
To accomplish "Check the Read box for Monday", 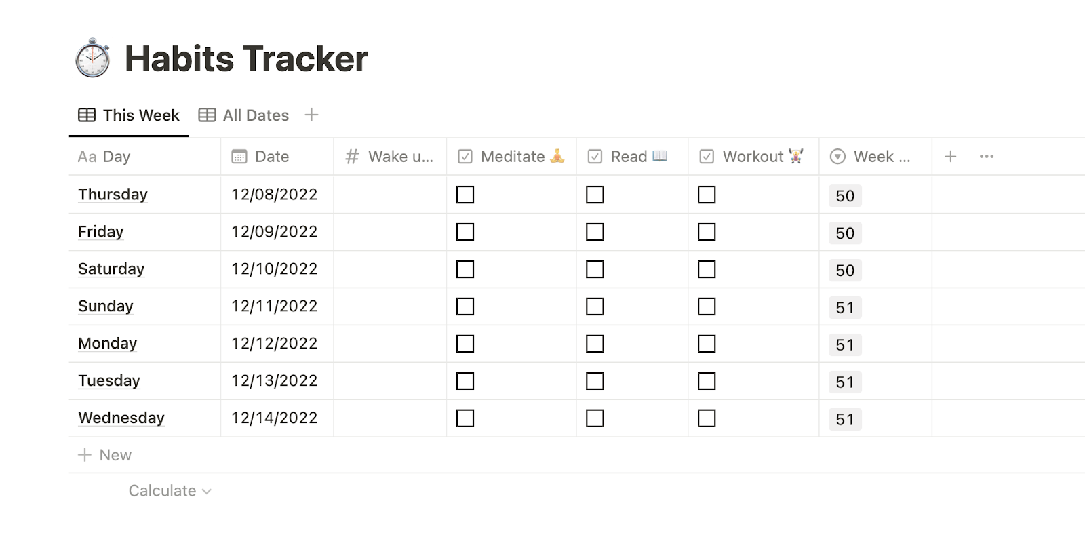I will click(x=595, y=344).
